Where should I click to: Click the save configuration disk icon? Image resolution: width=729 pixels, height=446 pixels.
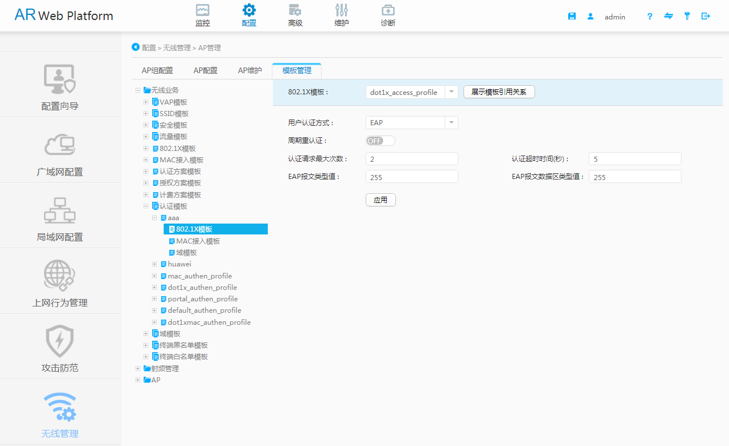(572, 17)
